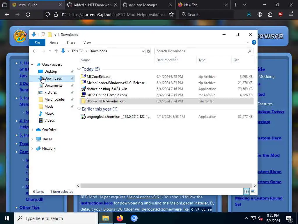Image resolution: width=298 pixels, height=224 pixels.
Task: Open Firefox hamburger application menu
Action: click(291, 14)
